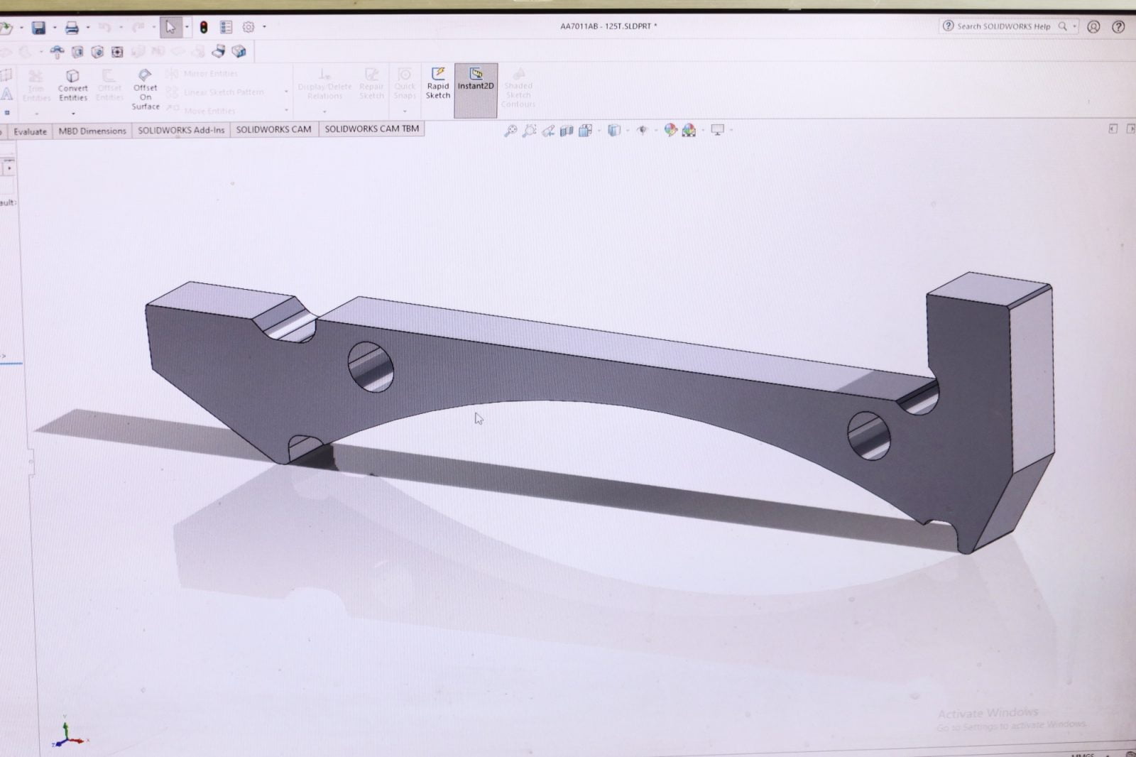Expand the View Settings dropdown arrow
This screenshot has height=757, width=1136.
coord(731,130)
